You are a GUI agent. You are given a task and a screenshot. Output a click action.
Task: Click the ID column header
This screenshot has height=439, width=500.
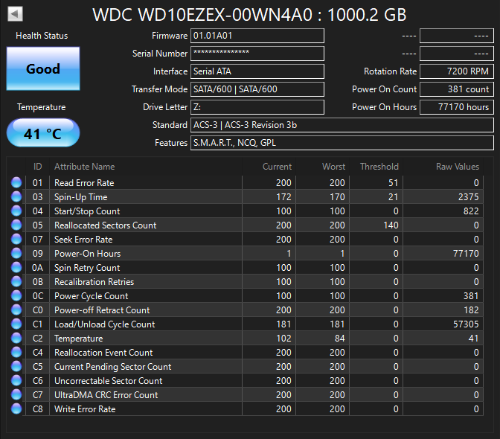point(38,167)
